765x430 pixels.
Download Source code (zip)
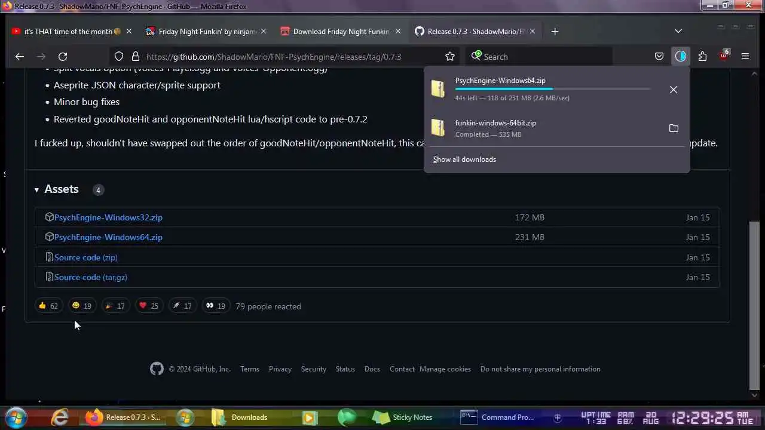[x=85, y=257]
